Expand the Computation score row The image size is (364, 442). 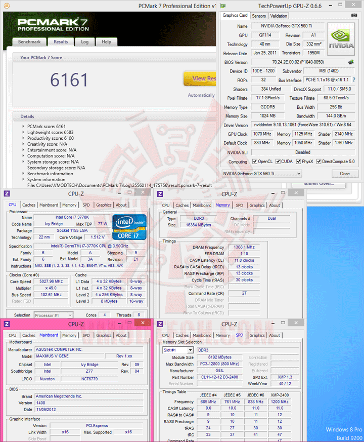pyautogui.click(x=23, y=156)
